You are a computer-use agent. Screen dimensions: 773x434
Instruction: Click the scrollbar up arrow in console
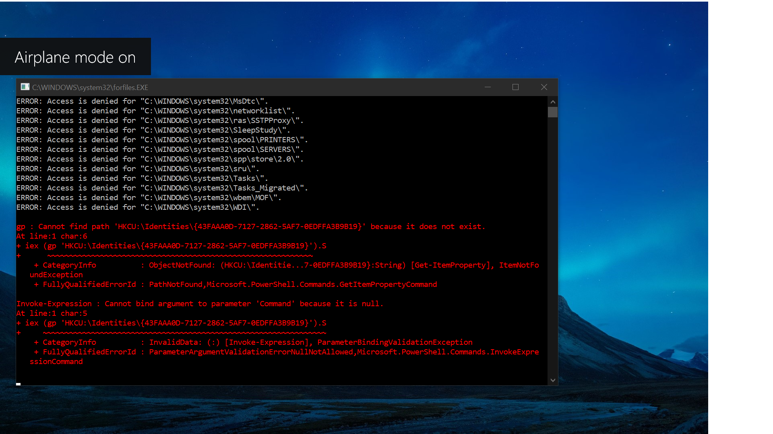pos(553,102)
